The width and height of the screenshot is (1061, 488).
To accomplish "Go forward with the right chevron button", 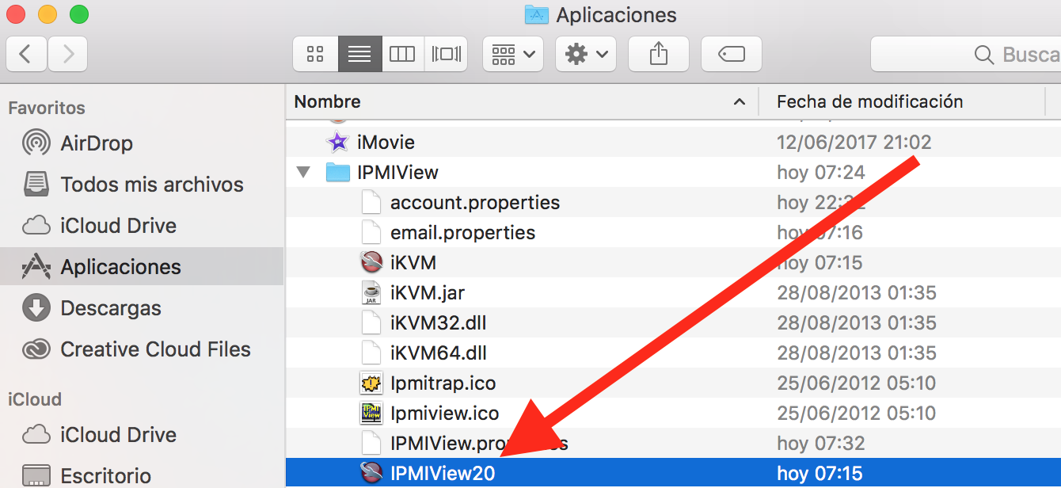I will (x=68, y=54).
